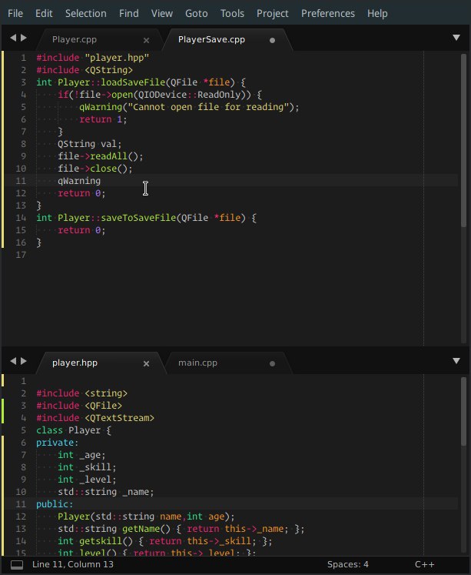Click line number 3 in PlayerSave.cpp
This screenshot has height=575, width=471.
tap(23, 82)
